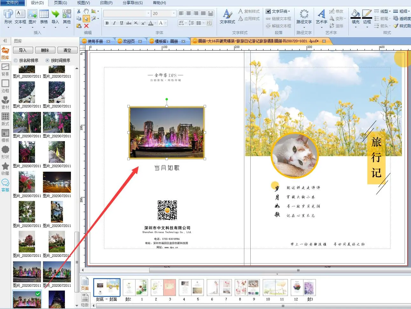Screen dimensions: 411x309
Task: Click the 样式刷 style brush
Action: [402, 26]
